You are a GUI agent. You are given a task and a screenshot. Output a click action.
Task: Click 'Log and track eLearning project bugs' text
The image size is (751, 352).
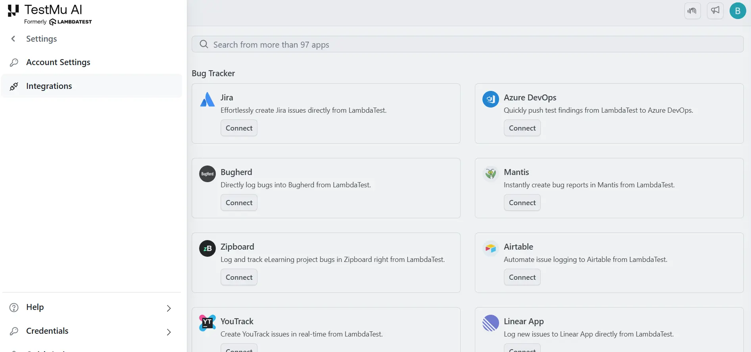tap(332, 260)
